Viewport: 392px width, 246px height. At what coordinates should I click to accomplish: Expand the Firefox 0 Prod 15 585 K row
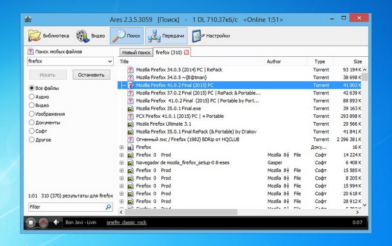[x=122, y=170]
